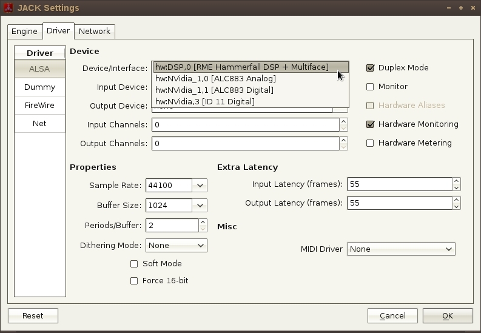Choose hw:NVidia,3 ID 11 Digital

point(205,102)
